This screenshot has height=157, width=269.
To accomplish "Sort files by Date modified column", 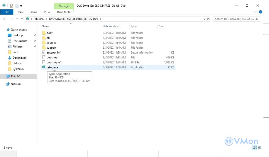I will [111, 26].
